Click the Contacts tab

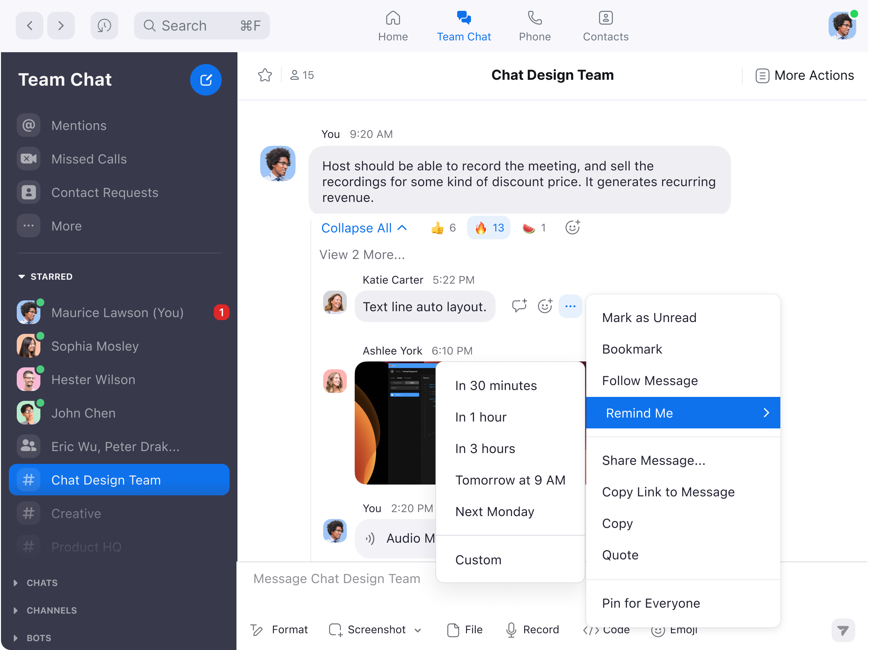point(605,25)
